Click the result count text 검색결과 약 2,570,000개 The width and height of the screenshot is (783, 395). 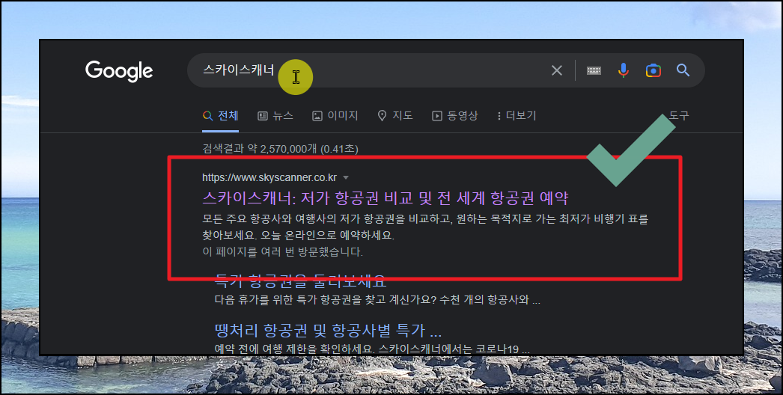[x=280, y=149]
